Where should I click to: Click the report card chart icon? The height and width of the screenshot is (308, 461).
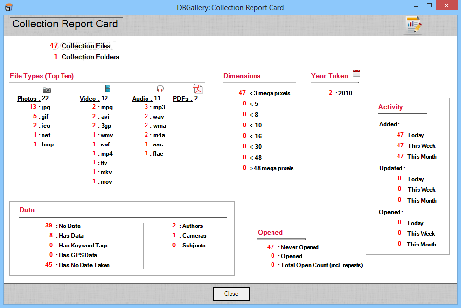click(413, 25)
